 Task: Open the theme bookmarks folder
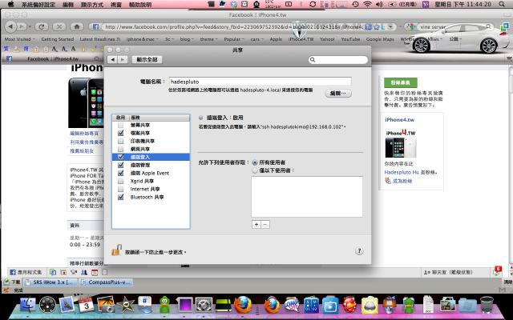click(208, 39)
